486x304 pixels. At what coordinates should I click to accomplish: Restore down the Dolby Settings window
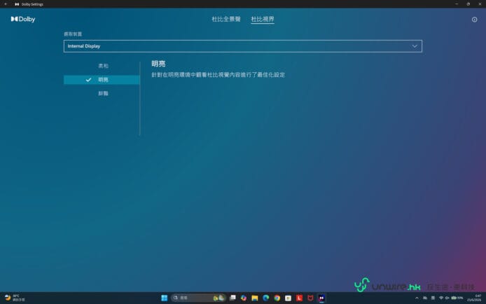click(x=468, y=4)
